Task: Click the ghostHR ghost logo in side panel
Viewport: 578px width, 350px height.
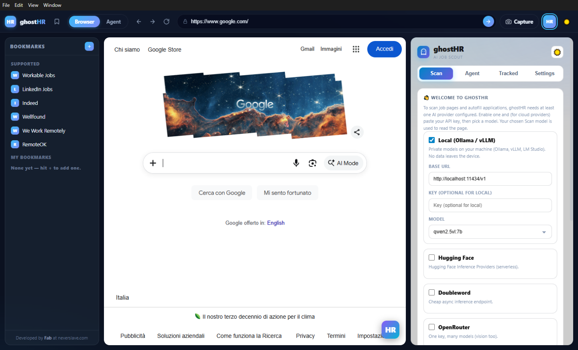Action: [x=423, y=52]
